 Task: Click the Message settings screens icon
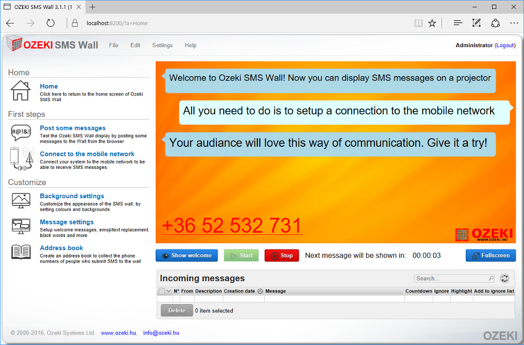point(21,227)
